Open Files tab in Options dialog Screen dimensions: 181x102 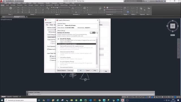click(47, 25)
